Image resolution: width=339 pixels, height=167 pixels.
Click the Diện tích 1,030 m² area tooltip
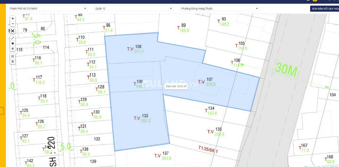[x=176, y=86]
